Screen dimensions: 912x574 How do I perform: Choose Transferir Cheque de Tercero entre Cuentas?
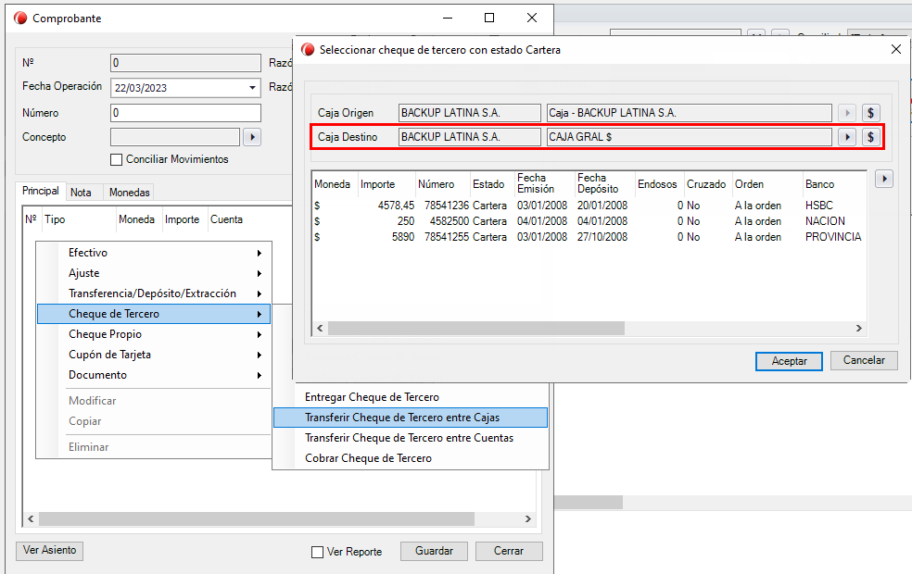411,438
